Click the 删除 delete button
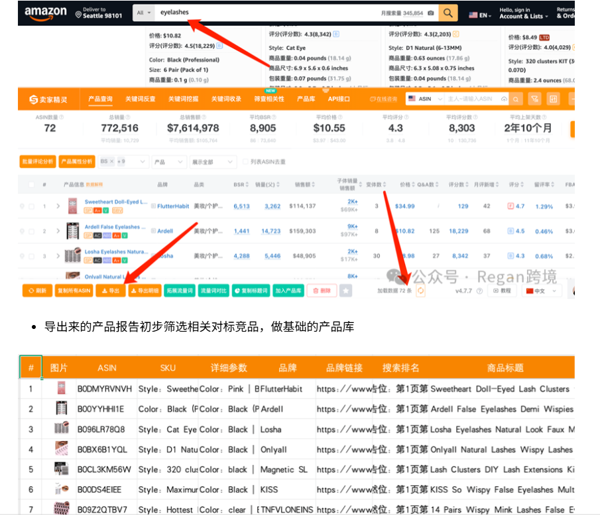Image resolution: width=600 pixels, height=518 pixels. point(322,291)
